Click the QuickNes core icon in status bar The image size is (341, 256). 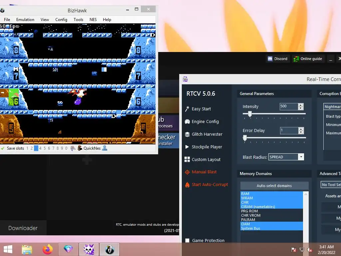tap(80, 148)
